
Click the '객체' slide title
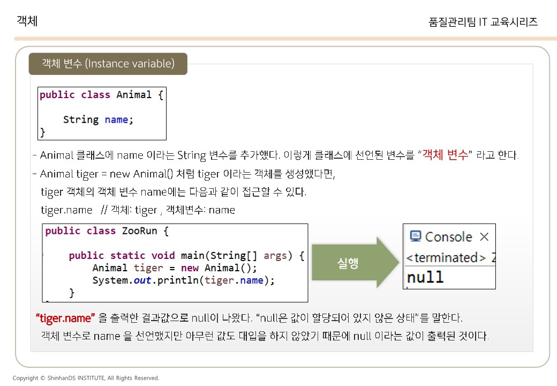tap(27, 20)
